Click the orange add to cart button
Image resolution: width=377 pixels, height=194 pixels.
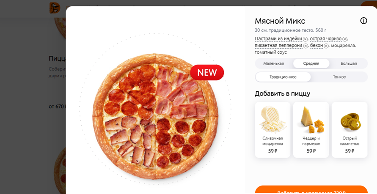pyautogui.click(x=311, y=190)
